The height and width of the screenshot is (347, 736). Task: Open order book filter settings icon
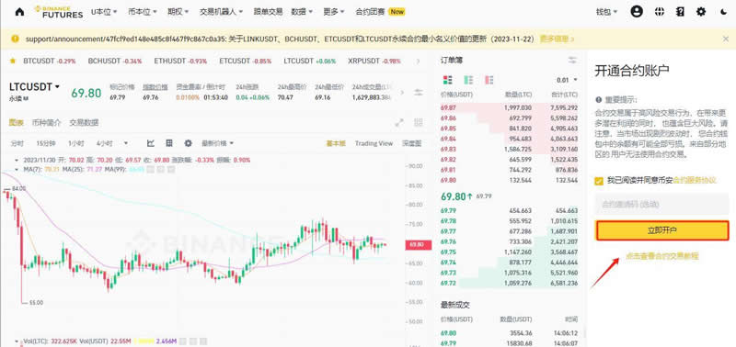[x=572, y=60]
